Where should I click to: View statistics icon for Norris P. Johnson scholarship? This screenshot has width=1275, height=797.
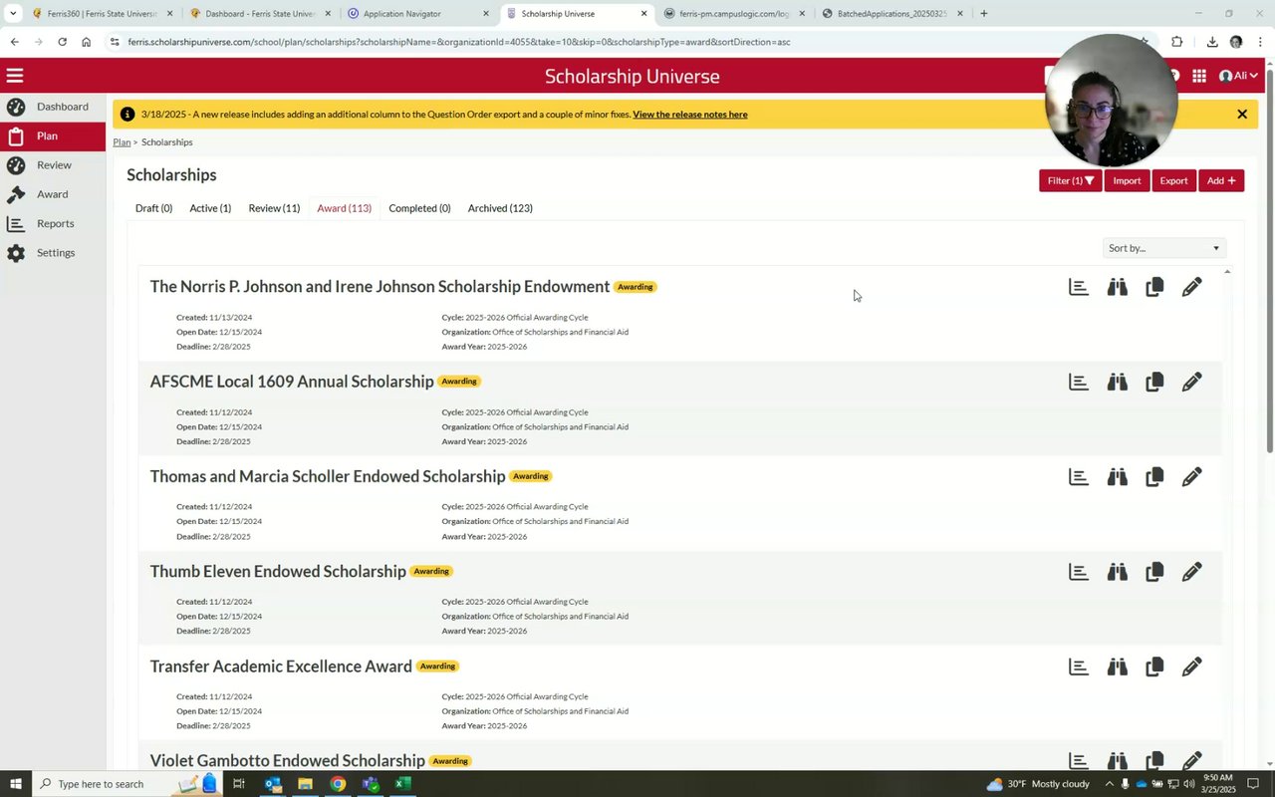click(1079, 287)
